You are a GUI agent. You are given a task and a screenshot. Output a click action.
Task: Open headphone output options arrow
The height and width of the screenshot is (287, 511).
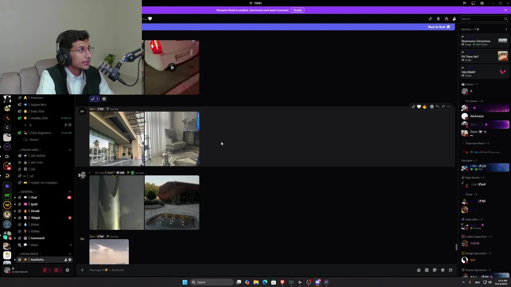[x=61, y=270]
